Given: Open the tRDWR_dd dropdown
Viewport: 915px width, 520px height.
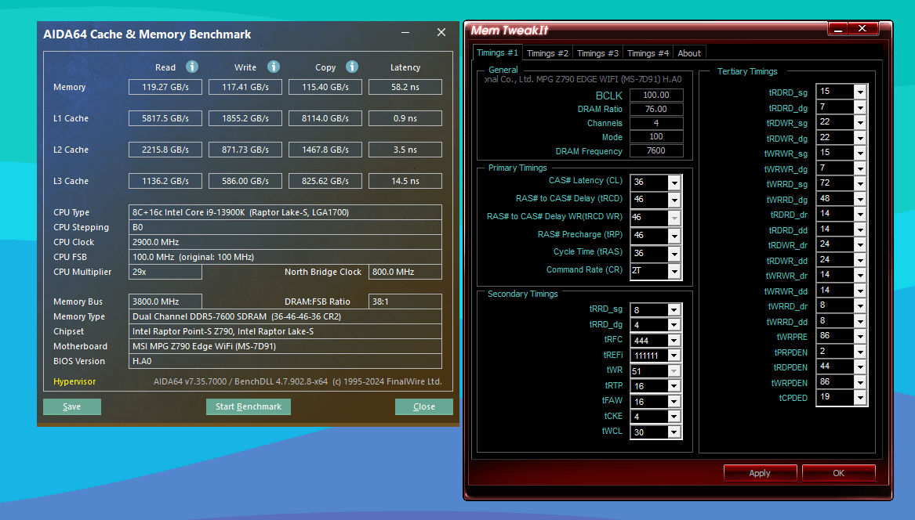Looking at the screenshot, I should click(x=860, y=260).
